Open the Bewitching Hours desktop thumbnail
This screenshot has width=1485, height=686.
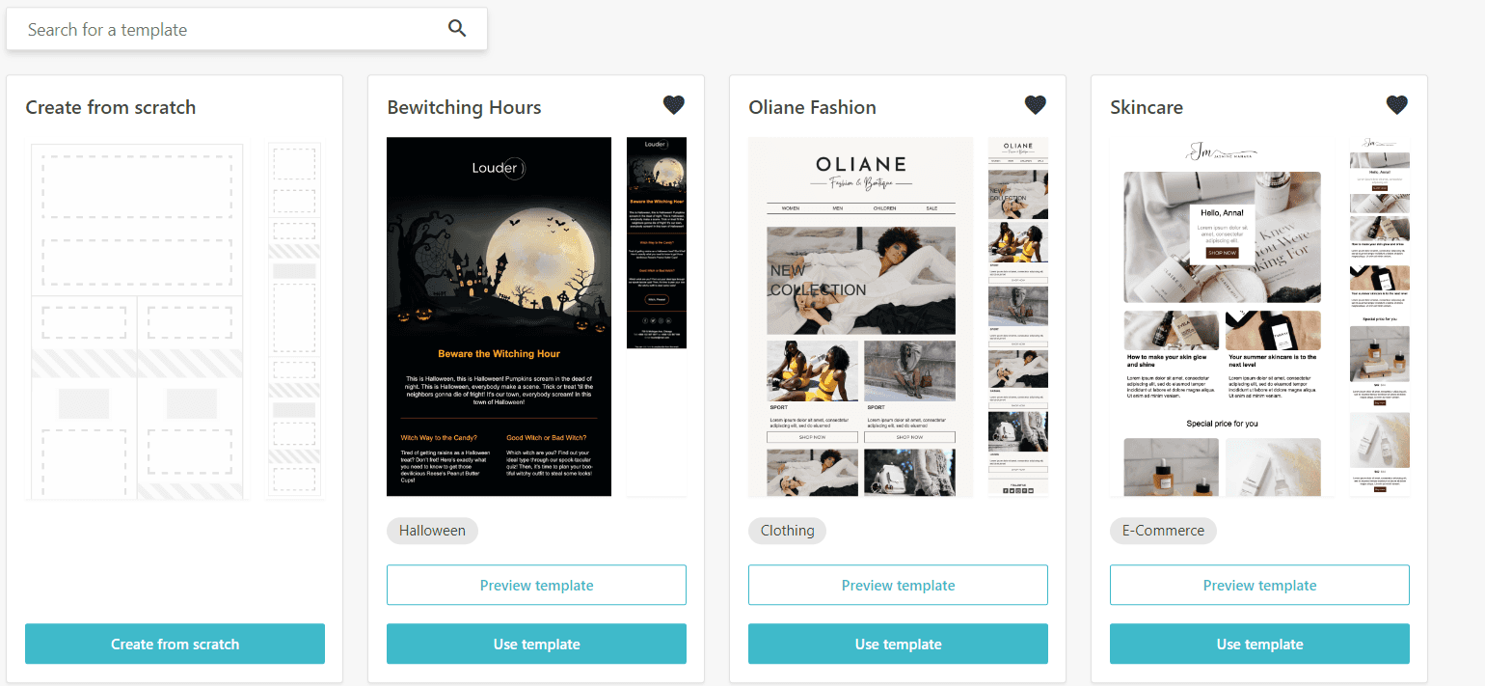tap(499, 316)
